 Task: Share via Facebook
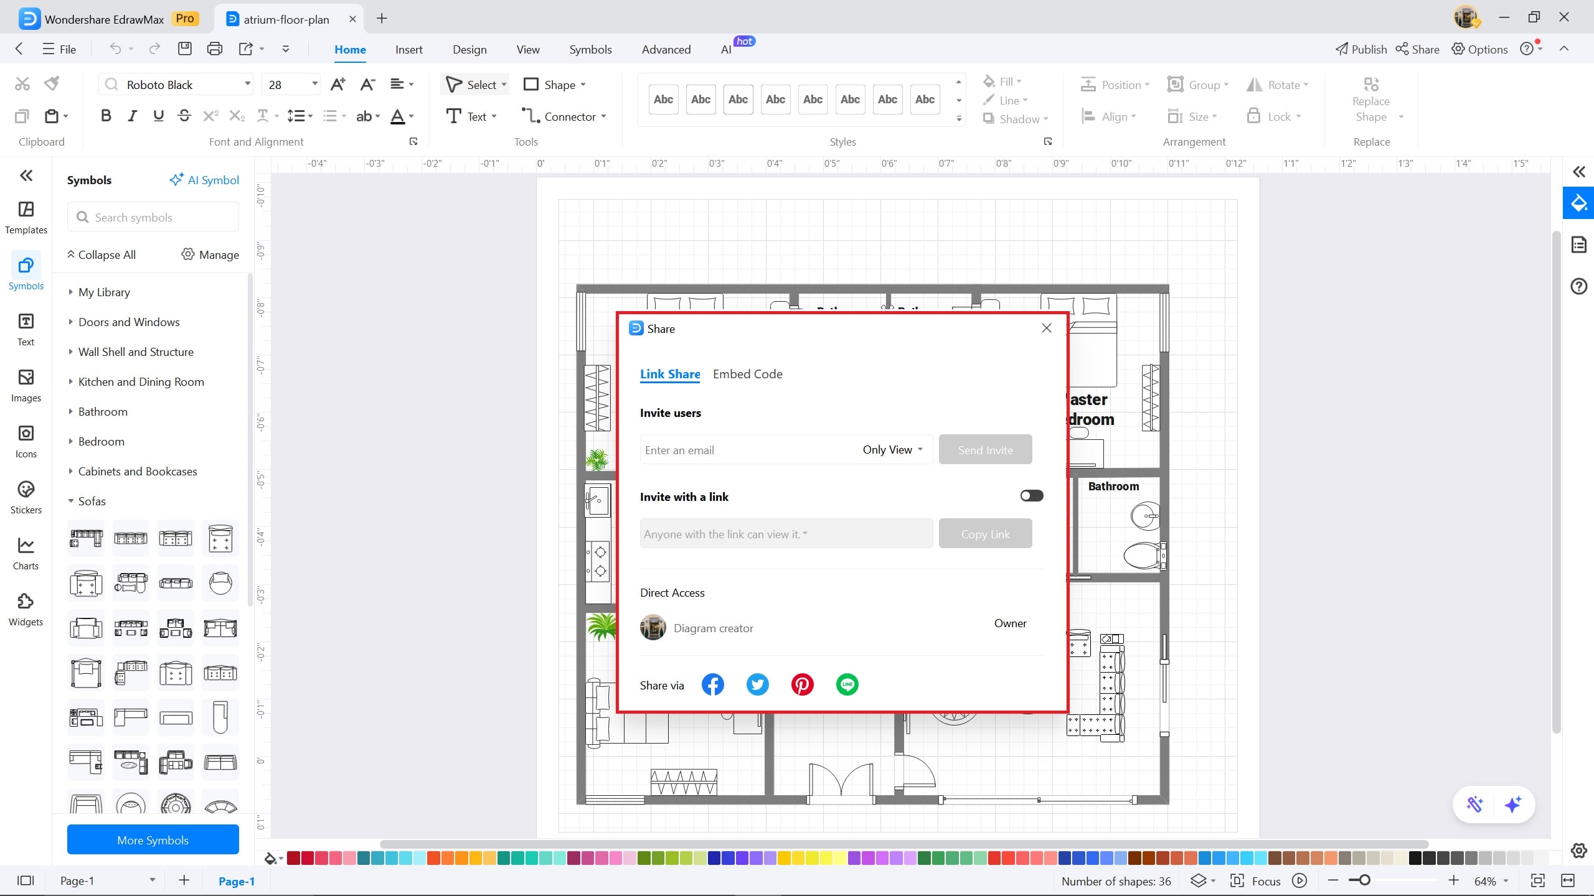coord(712,684)
